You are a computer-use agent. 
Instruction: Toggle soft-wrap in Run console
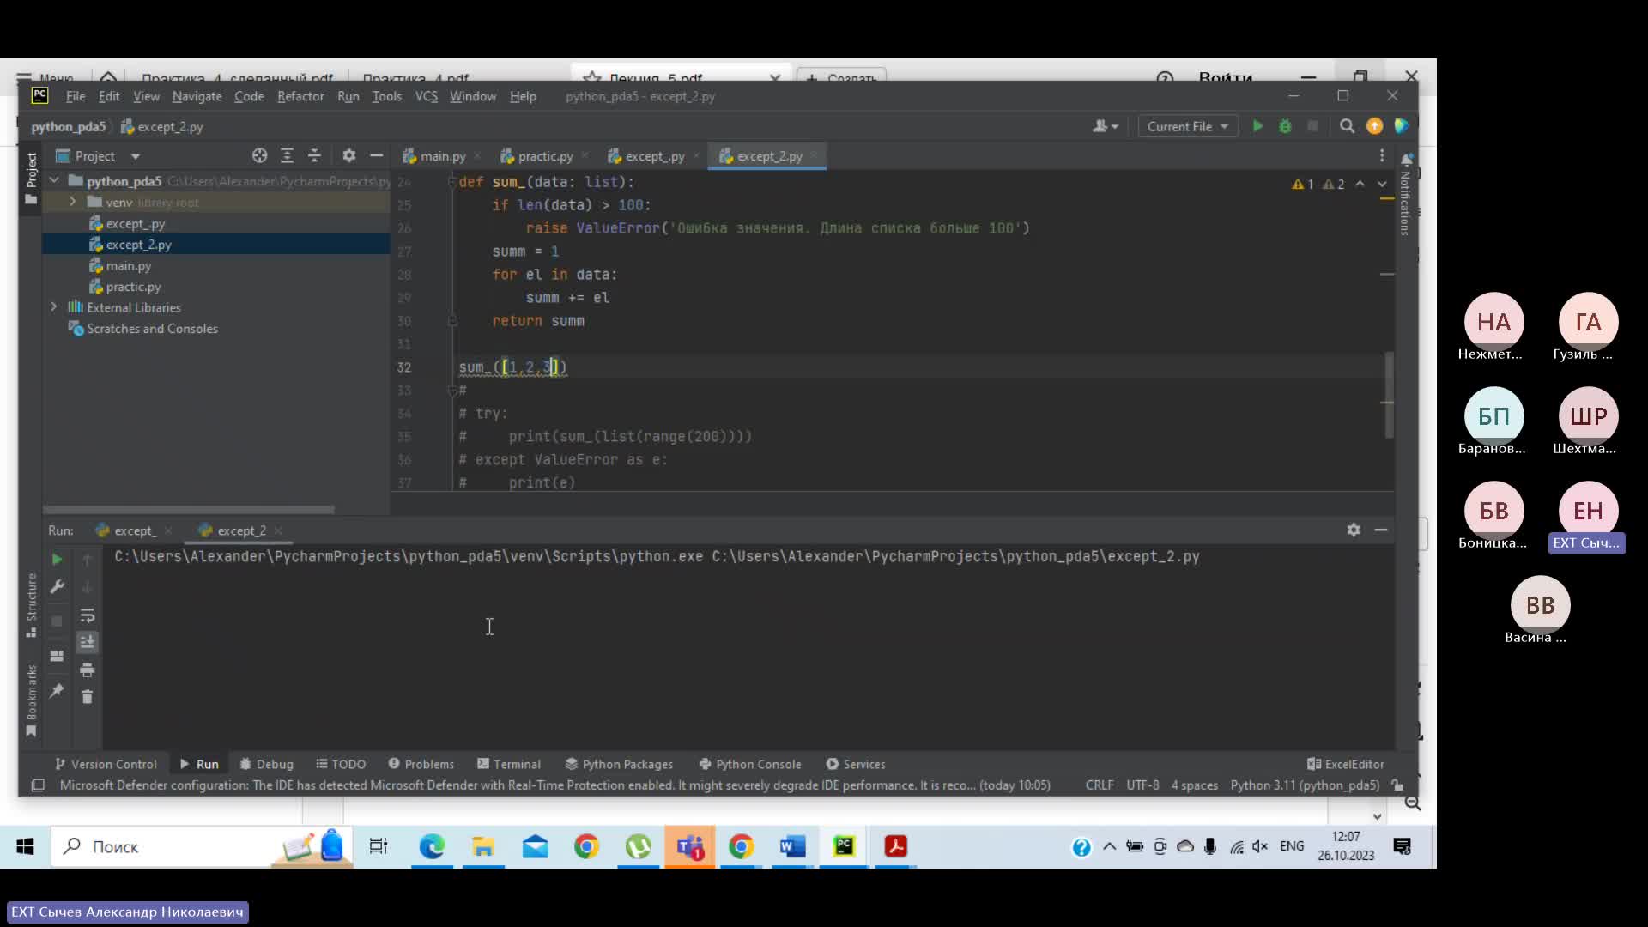[x=87, y=615]
